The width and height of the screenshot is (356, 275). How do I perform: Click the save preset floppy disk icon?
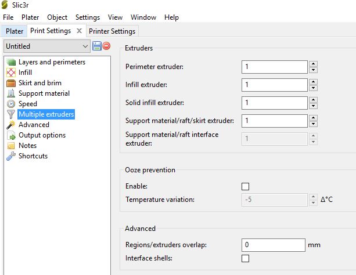(x=97, y=46)
